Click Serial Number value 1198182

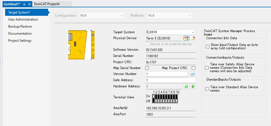(170, 56)
